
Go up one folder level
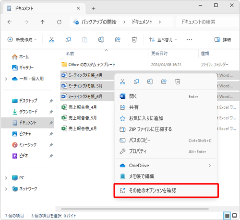(43, 22)
